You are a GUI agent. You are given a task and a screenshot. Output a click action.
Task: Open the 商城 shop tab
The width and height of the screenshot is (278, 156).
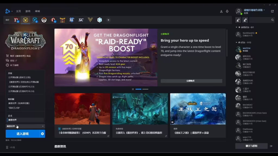[37, 11]
